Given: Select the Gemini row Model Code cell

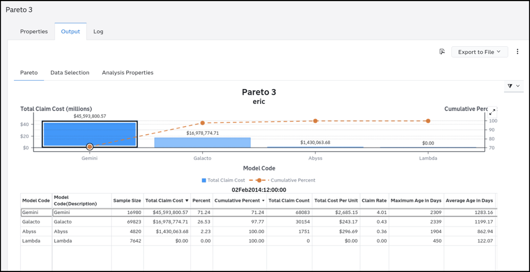Looking at the screenshot, I should [x=36, y=213].
